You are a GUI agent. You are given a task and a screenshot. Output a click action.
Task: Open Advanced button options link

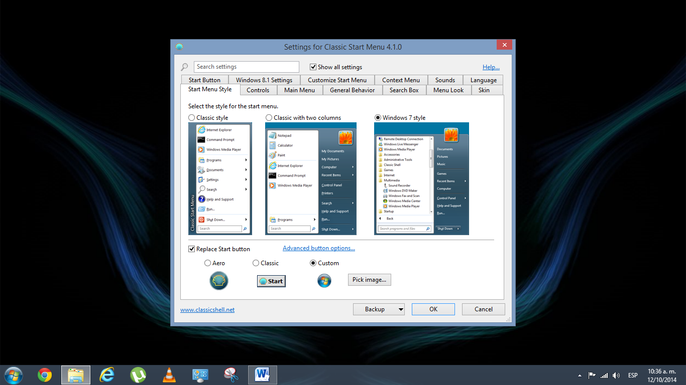[319, 248]
